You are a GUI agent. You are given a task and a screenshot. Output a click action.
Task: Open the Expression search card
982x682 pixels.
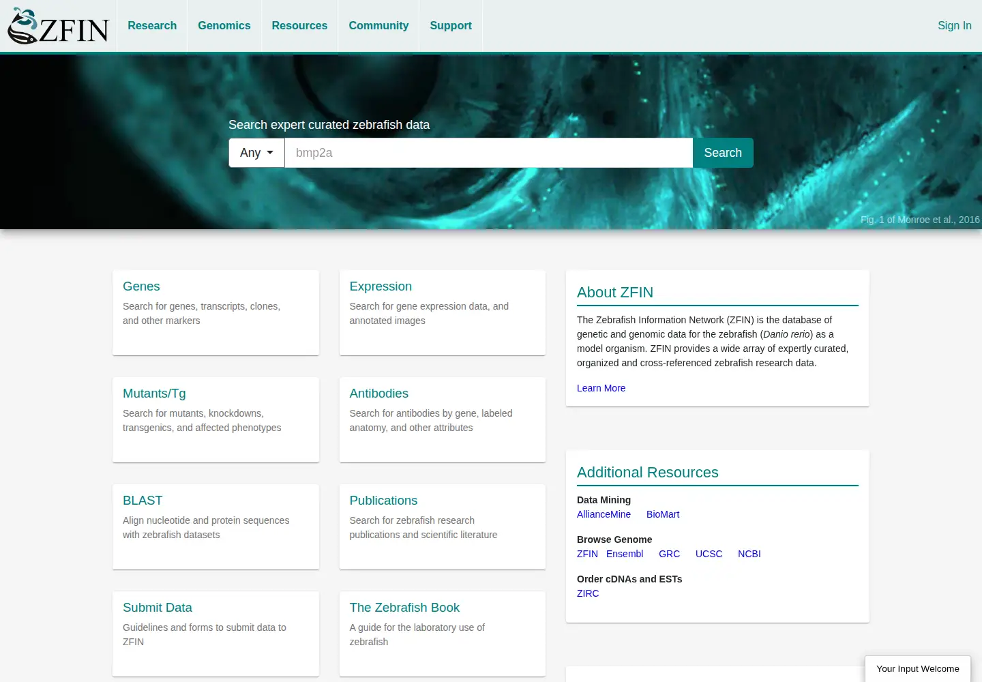(443, 312)
